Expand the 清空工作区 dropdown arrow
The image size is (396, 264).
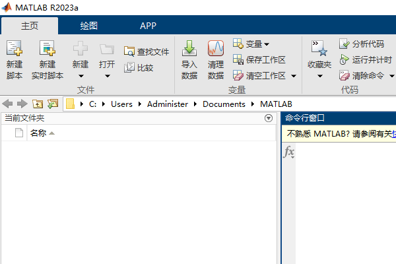[x=294, y=76]
